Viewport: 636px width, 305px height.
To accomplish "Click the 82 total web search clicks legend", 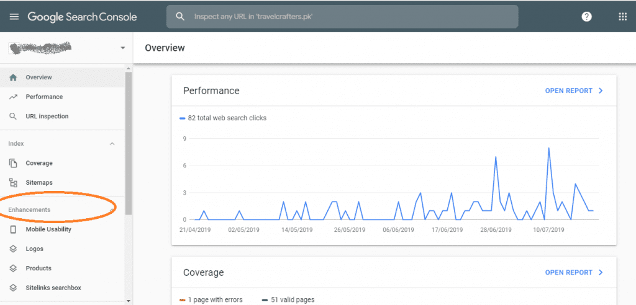I will point(223,118).
